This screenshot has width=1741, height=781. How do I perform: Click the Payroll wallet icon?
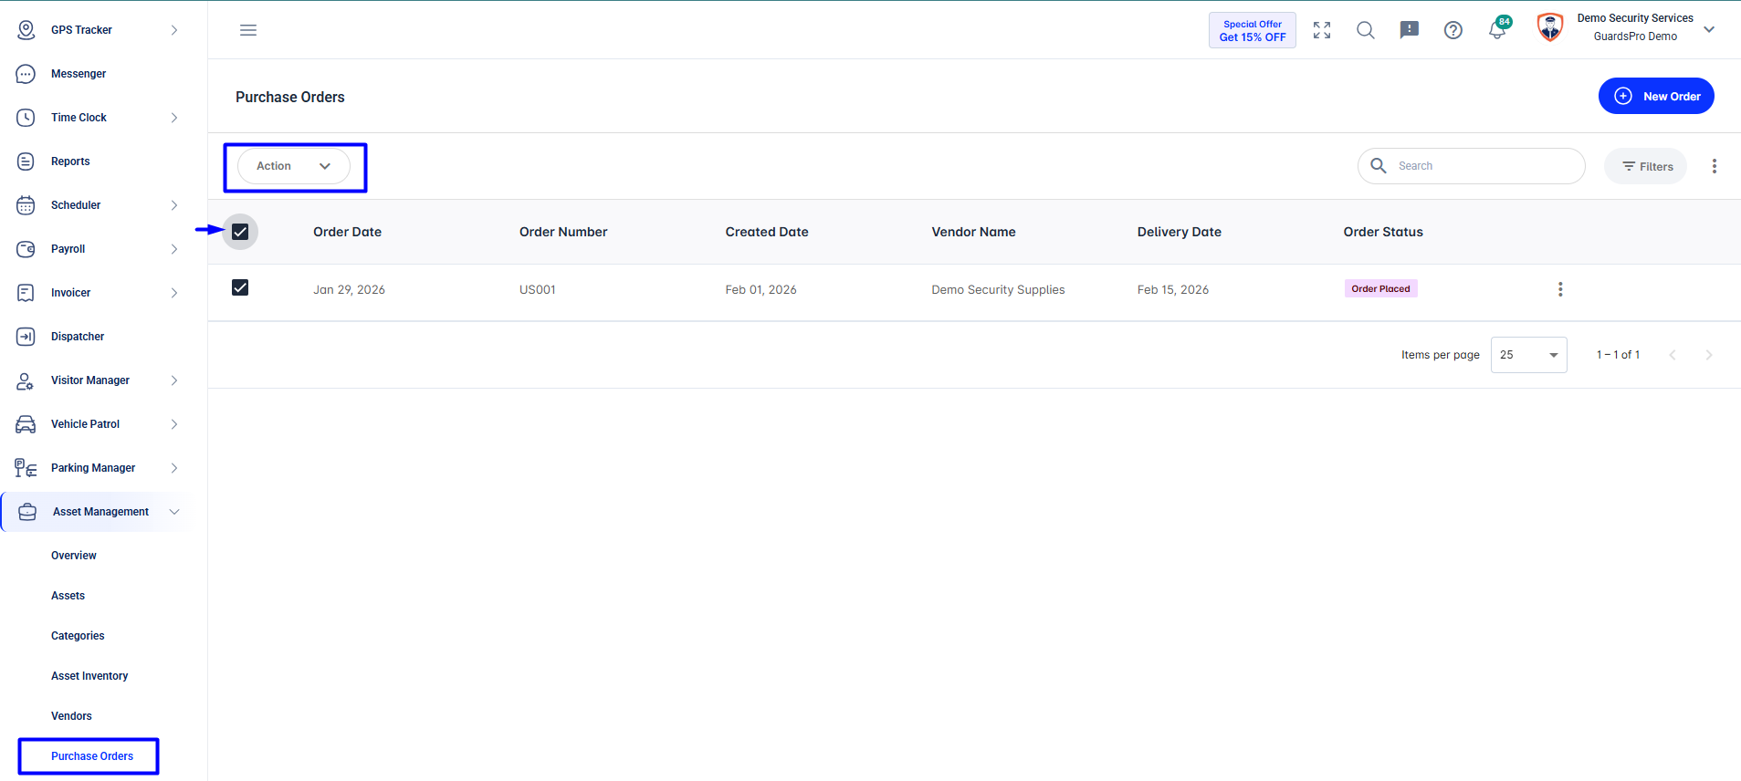[26, 249]
